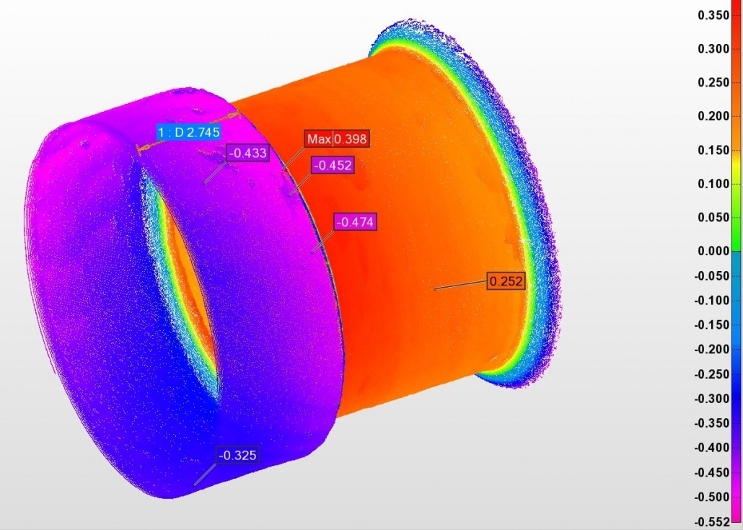Select the -0.452 deviation annotation
The width and height of the screenshot is (743, 530).
click(x=333, y=165)
